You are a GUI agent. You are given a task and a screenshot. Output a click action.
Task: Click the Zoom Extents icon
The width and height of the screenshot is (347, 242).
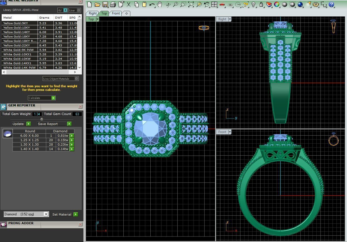[x=191, y=4]
